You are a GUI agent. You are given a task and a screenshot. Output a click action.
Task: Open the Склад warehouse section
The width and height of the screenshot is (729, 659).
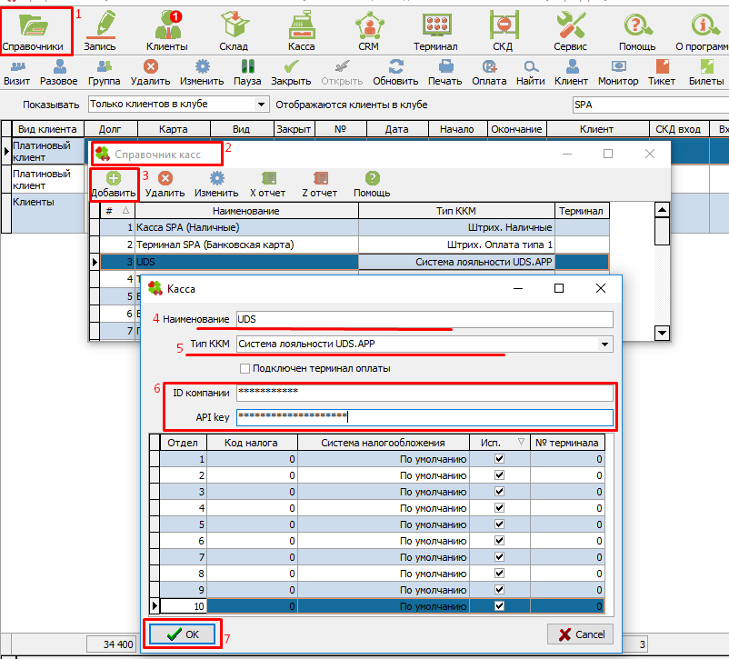click(234, 31)
